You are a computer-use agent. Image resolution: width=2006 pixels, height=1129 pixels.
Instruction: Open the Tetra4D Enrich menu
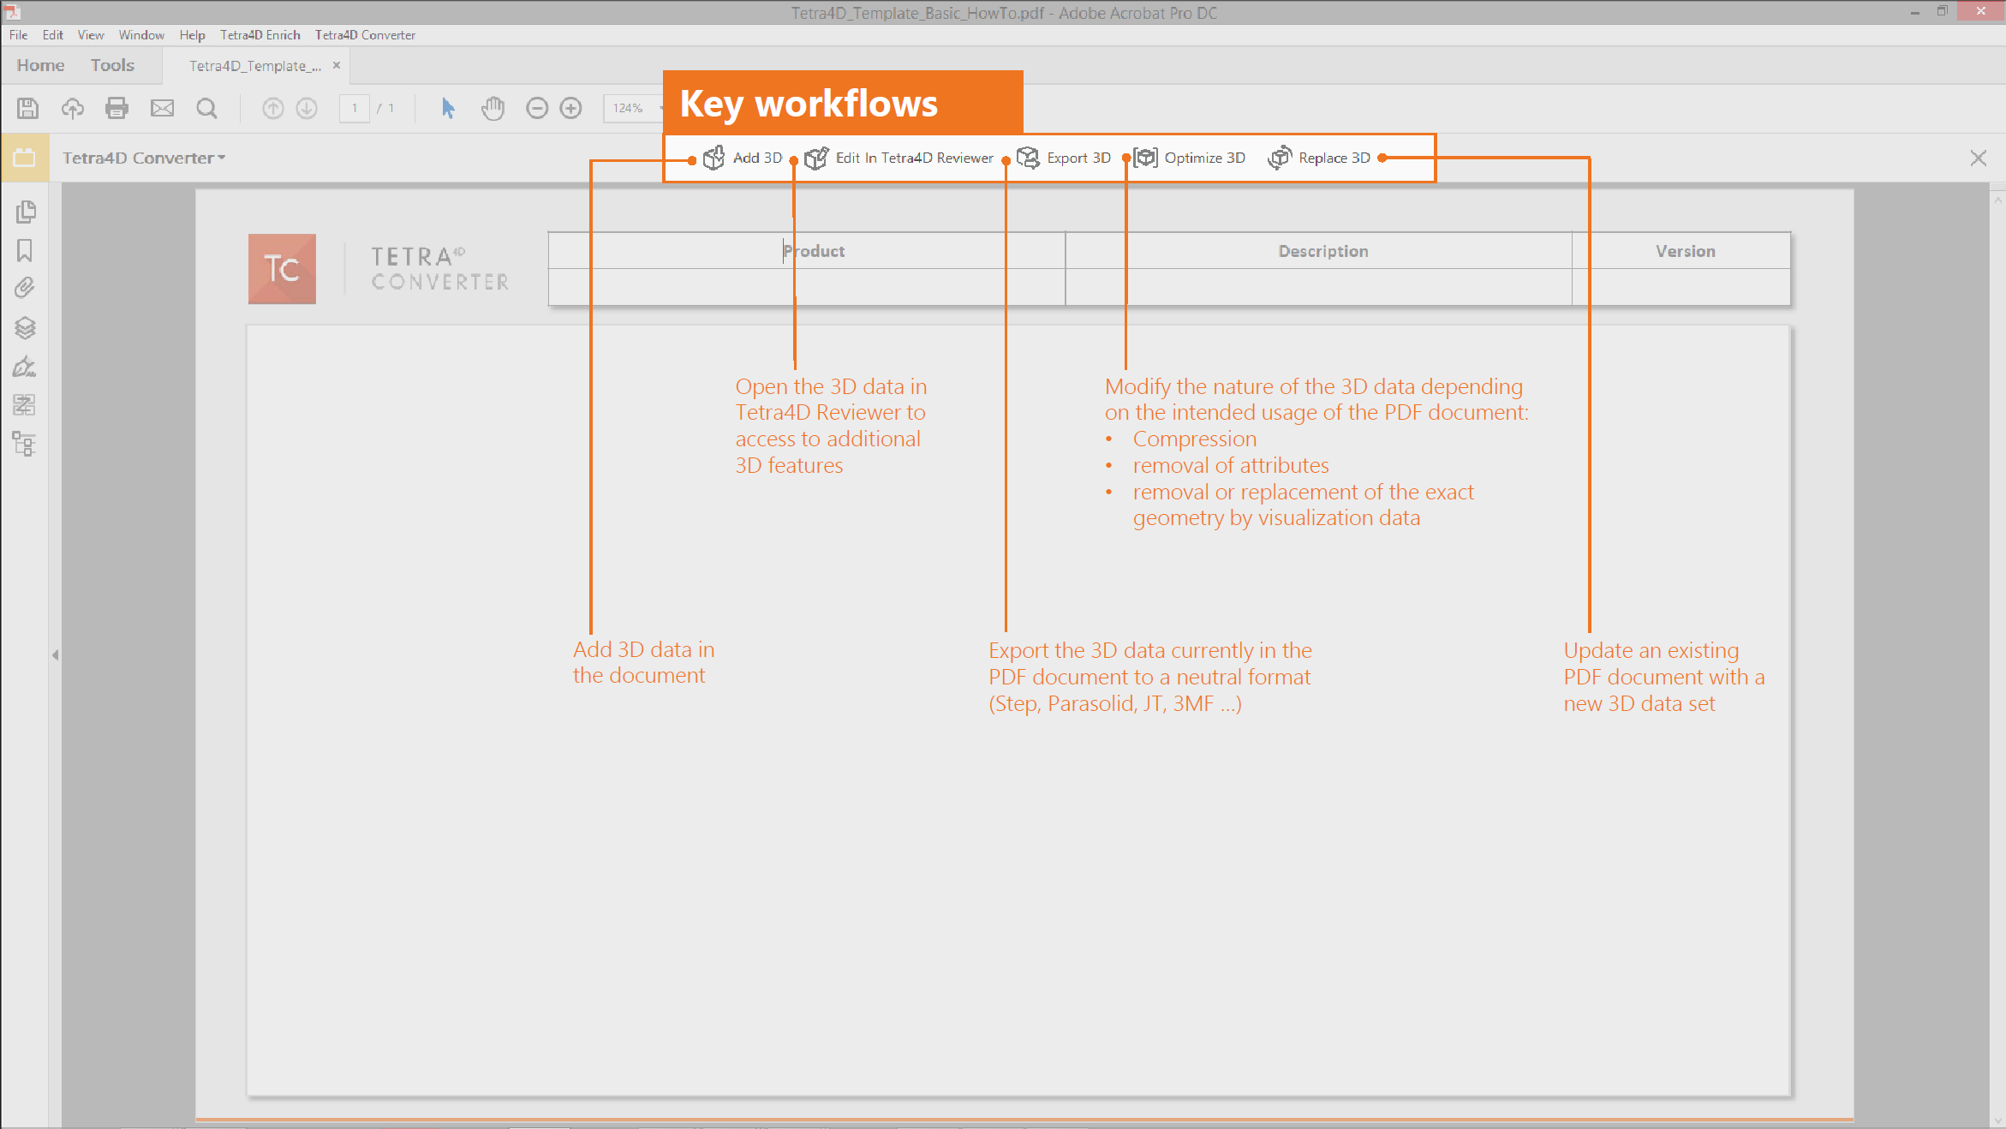(260, 35)
